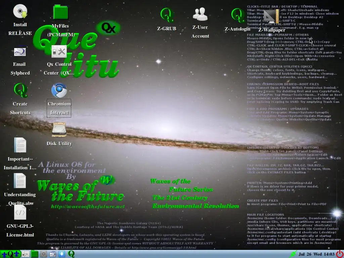Open Qx Control Center desktop icon
This screenshot has width=344, height=258.
pos(59,51)
